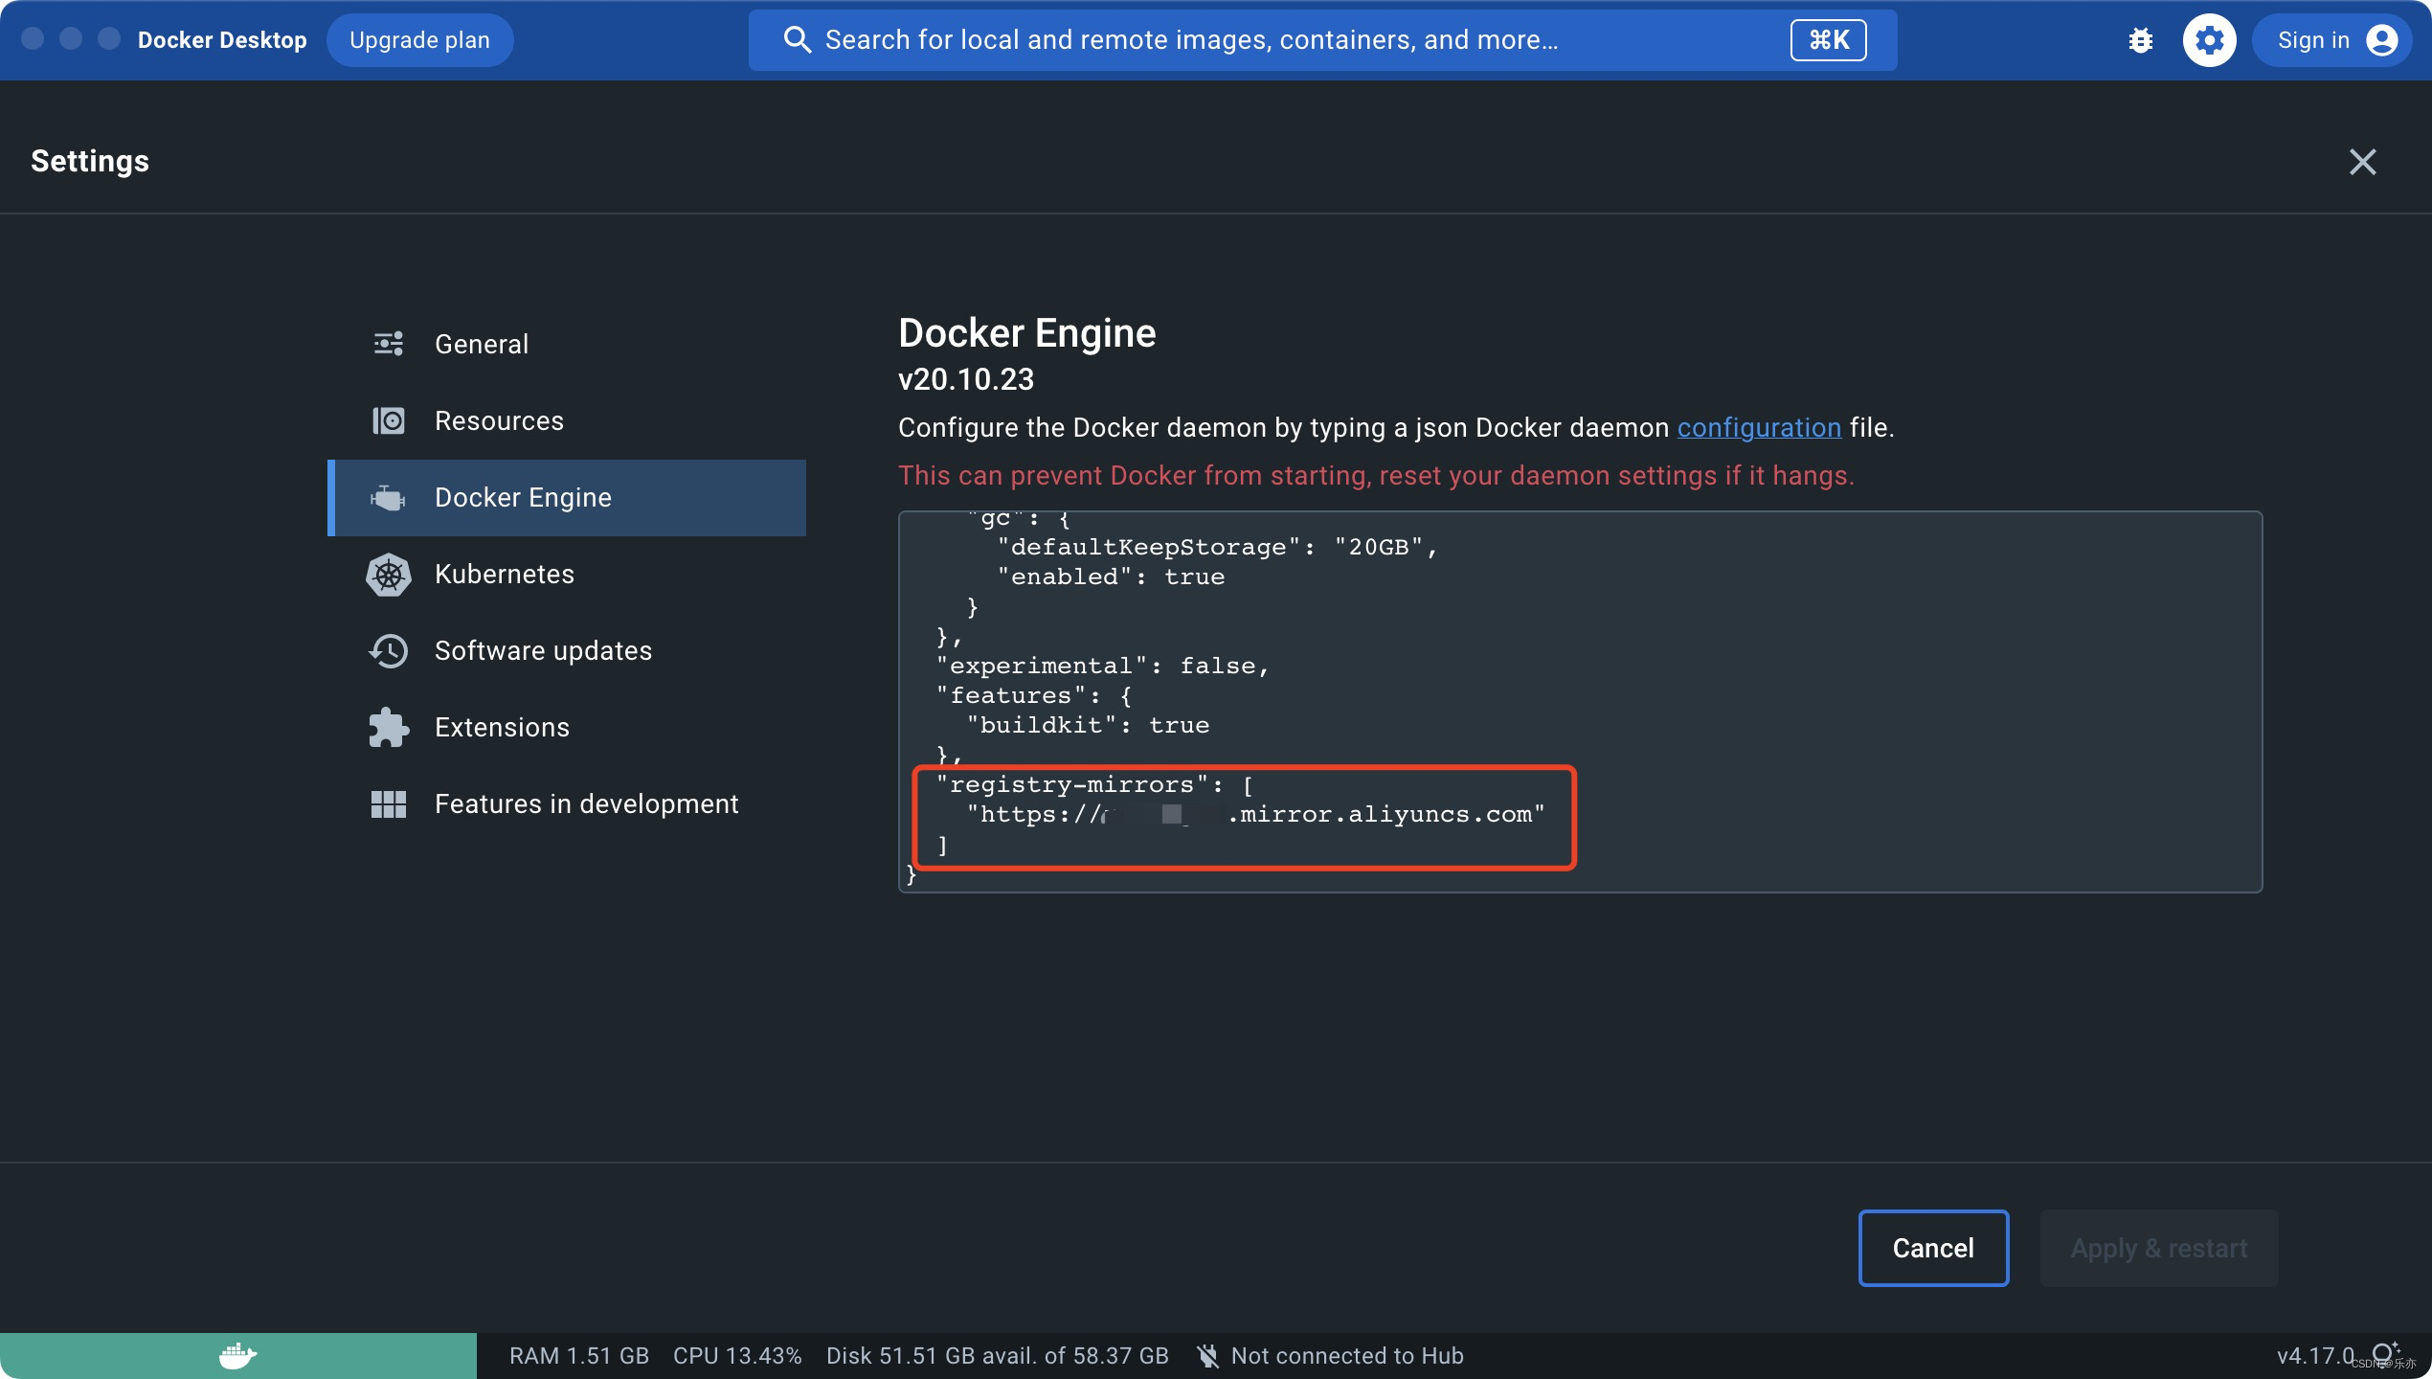This screenshot has width=2432, height=1379.
Task: Select Resources settings section
Action: (500, 421)
